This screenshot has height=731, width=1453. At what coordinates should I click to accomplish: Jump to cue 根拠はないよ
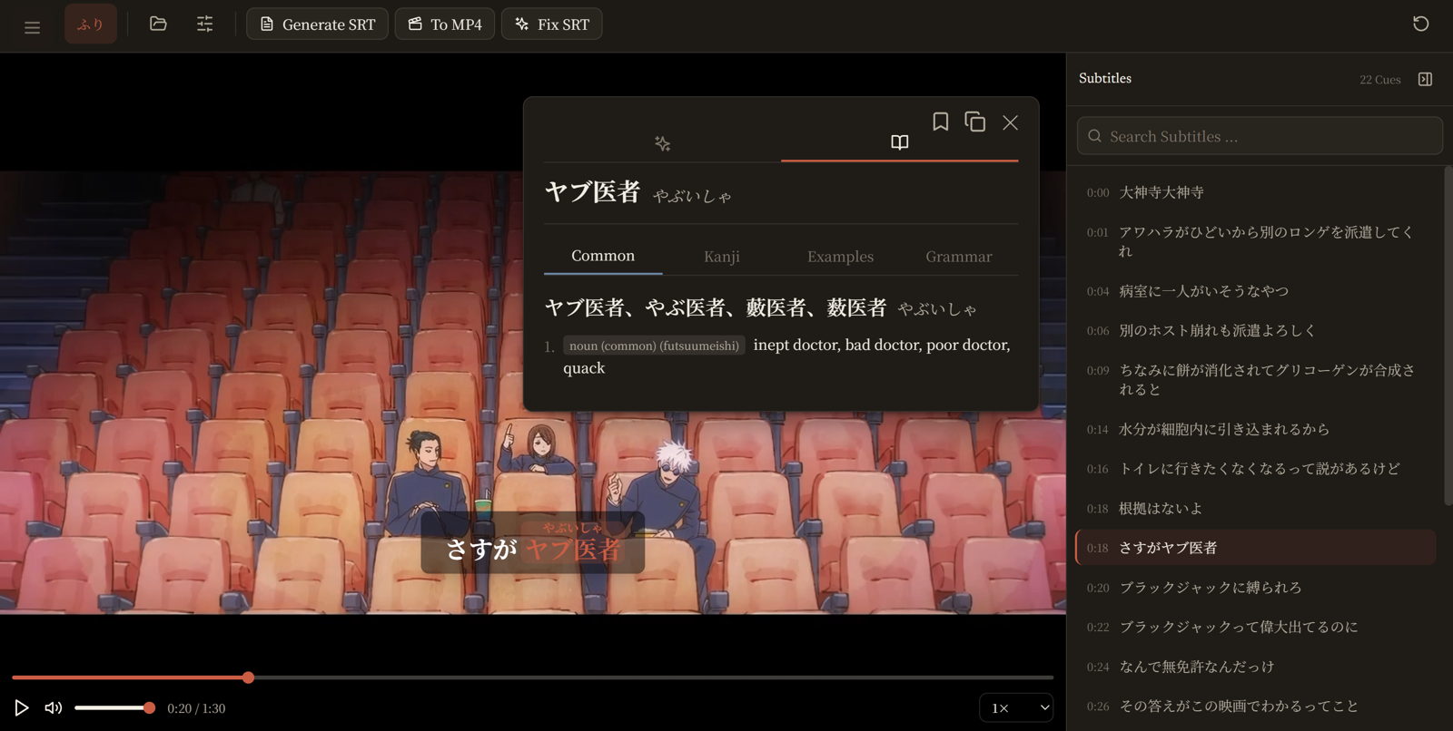point(1256,509)
